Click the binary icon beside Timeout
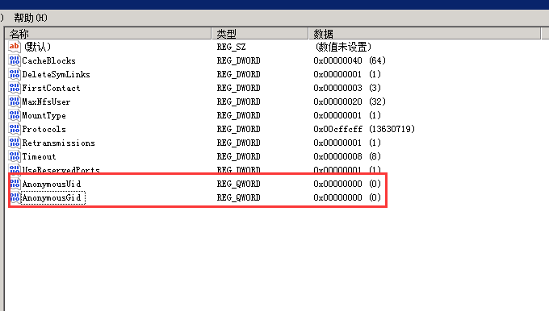The height and width of the screenshot is (311, 549). tap(15, 156)
